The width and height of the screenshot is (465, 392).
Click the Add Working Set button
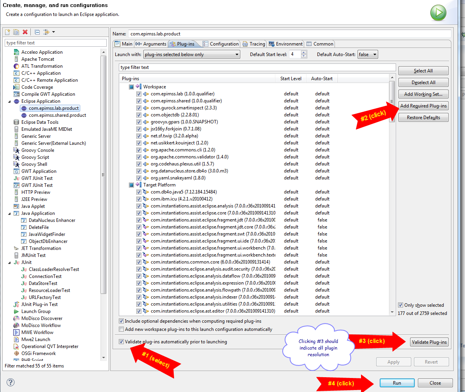(x=423, y=94)
